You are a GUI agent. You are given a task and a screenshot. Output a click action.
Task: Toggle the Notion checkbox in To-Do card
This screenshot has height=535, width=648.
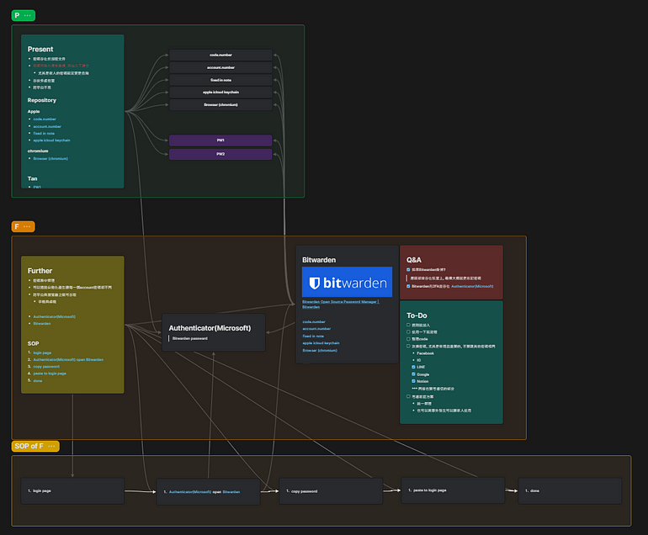coord(413,381)
